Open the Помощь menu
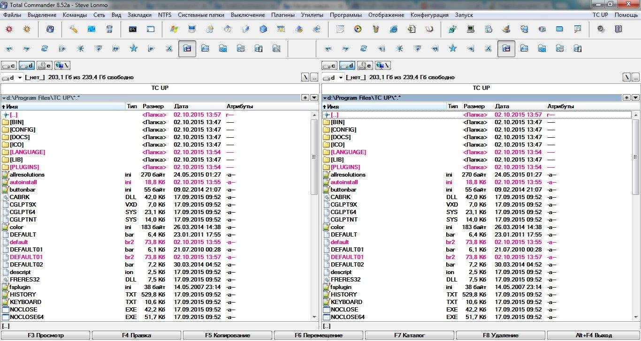Viewport: 641px width, 341px height. pyautogui.click(x=626, y=15)
